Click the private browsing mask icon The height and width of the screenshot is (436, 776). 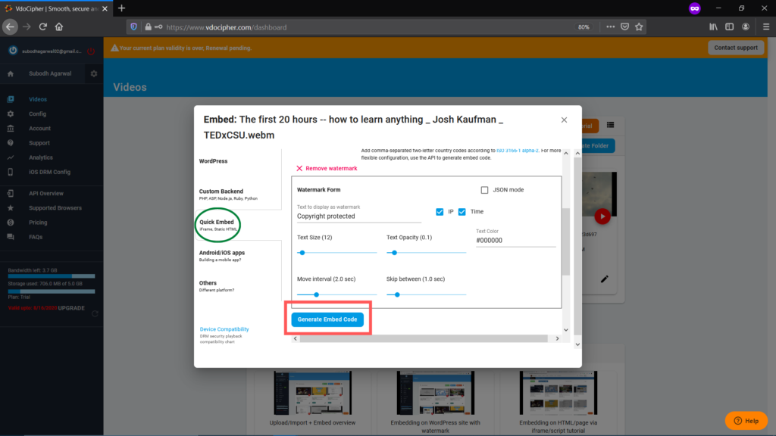694,8
